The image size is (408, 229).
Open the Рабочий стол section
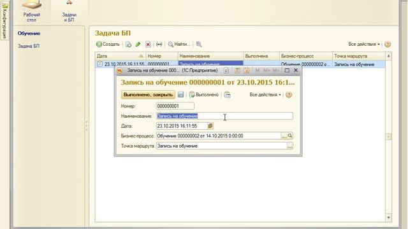pyautogui.click(x=32, y=11)
